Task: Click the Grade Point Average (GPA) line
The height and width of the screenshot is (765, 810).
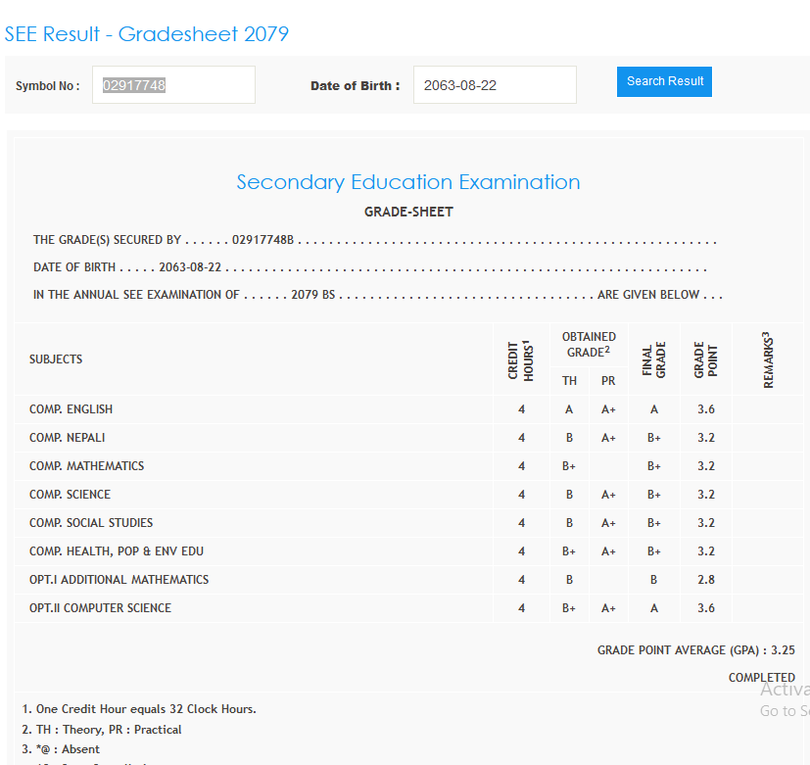Action: [695, 650]
